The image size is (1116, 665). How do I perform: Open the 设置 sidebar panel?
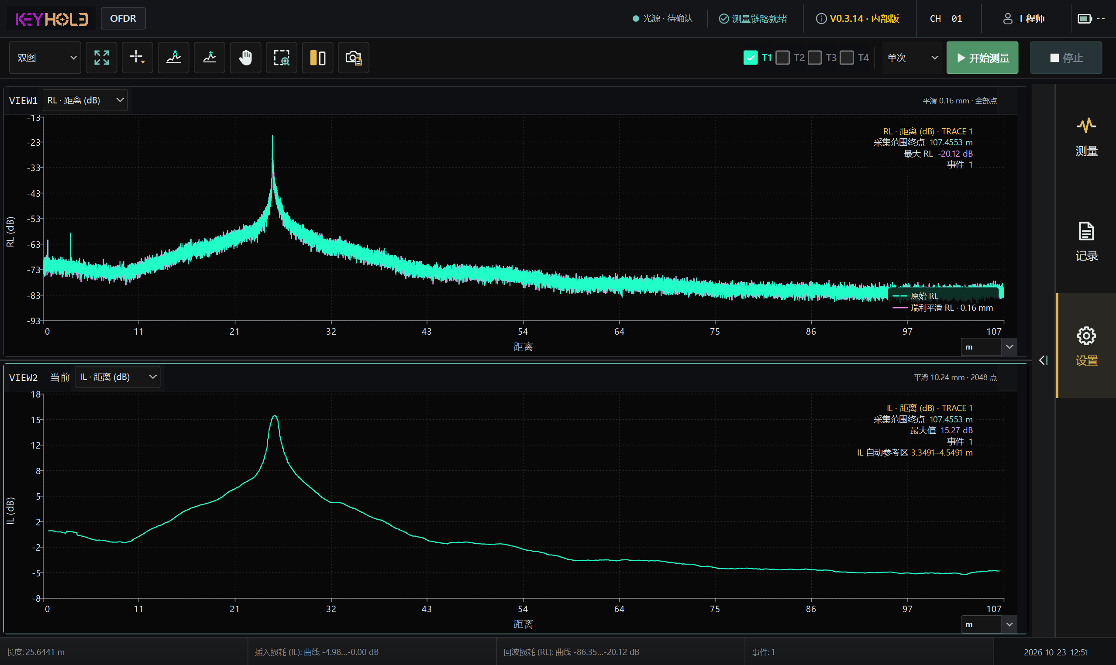pyautogui.click(x=1086, y=346)
